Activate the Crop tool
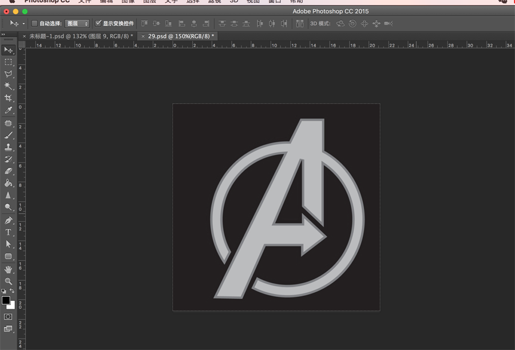 [8, 98]
